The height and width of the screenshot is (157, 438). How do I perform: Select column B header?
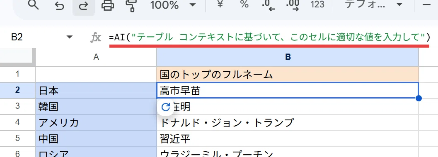click(288, 57)
